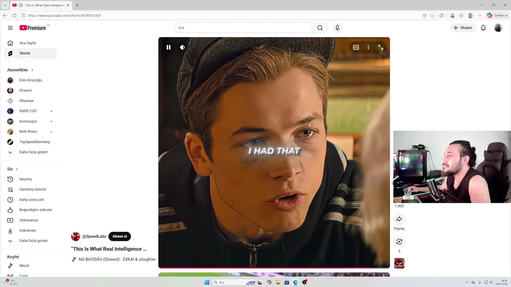
Task: Open RRaenee channel in subscriptions
Action: coord(30,101)
